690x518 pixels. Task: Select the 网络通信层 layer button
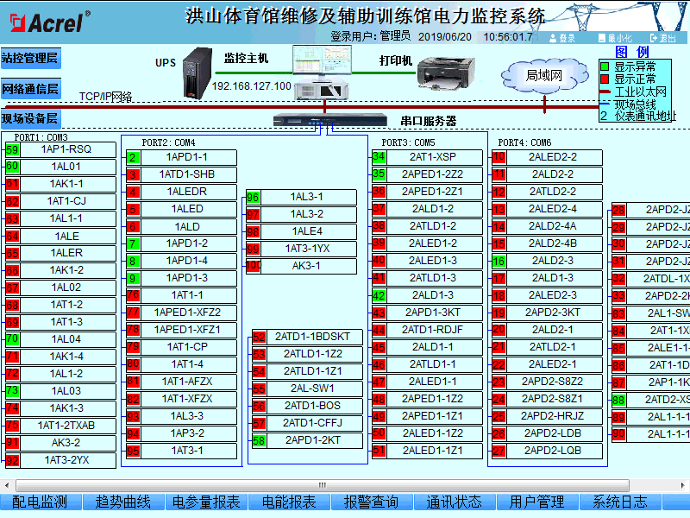tap(30, 89)
